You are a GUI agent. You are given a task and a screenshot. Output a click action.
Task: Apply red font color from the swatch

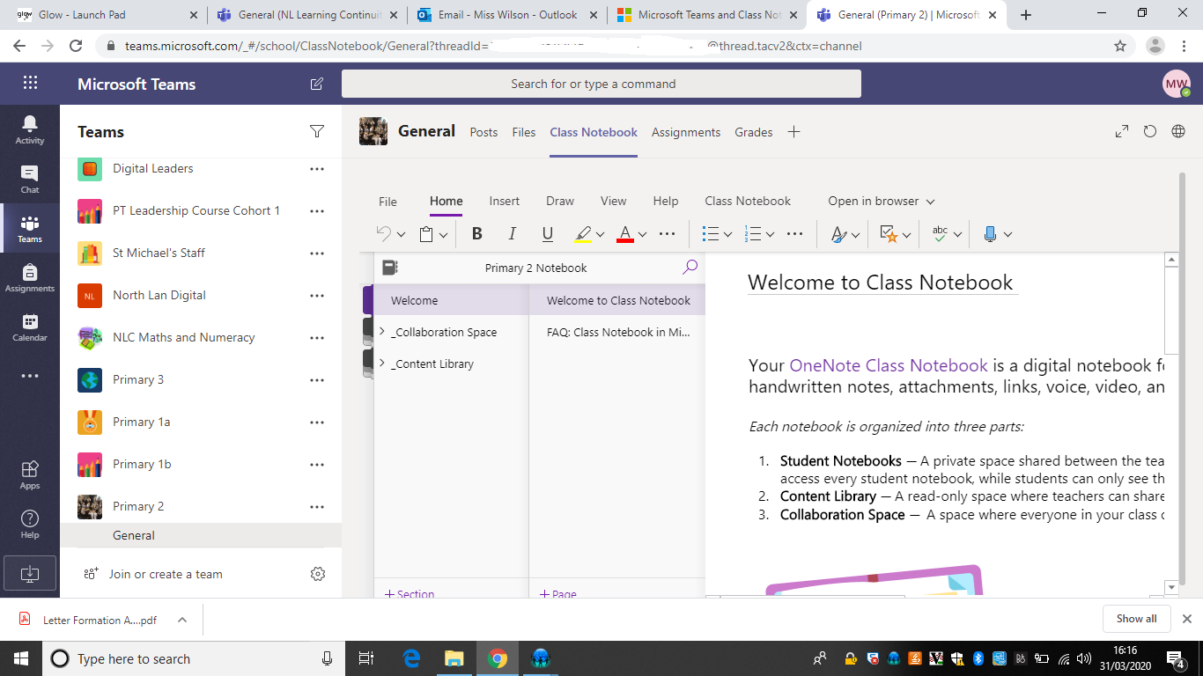coord(626,233)
